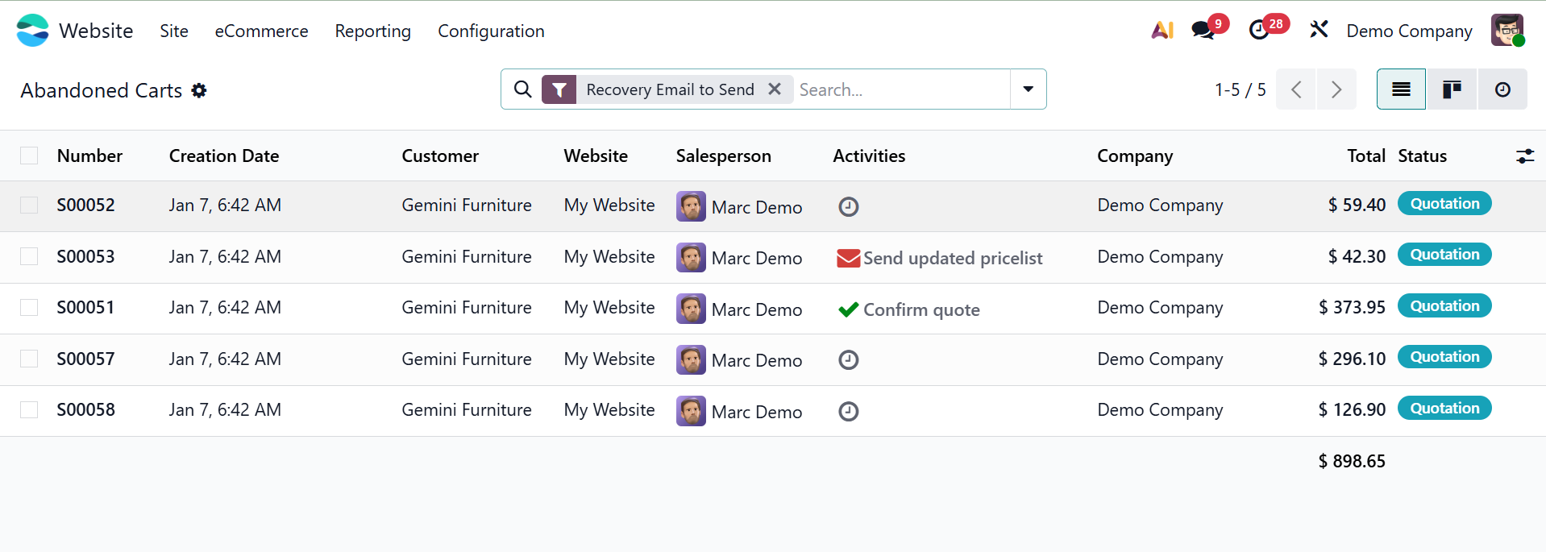Switch to kanban view
This screenshot has height=552, width=1546.
point(1452,89)
